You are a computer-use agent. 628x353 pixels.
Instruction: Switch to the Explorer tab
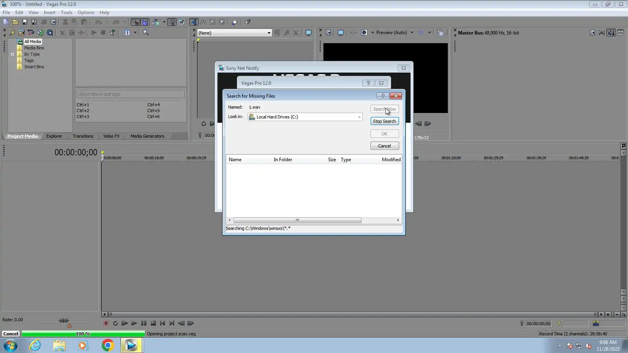[x=54, y=136]
